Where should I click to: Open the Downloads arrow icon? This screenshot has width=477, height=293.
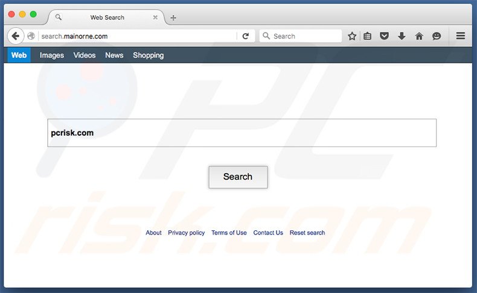[402, 36]
